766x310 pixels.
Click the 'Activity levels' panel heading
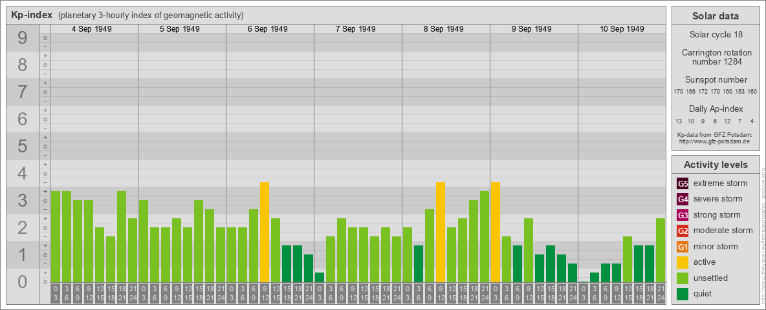(716, 165)
